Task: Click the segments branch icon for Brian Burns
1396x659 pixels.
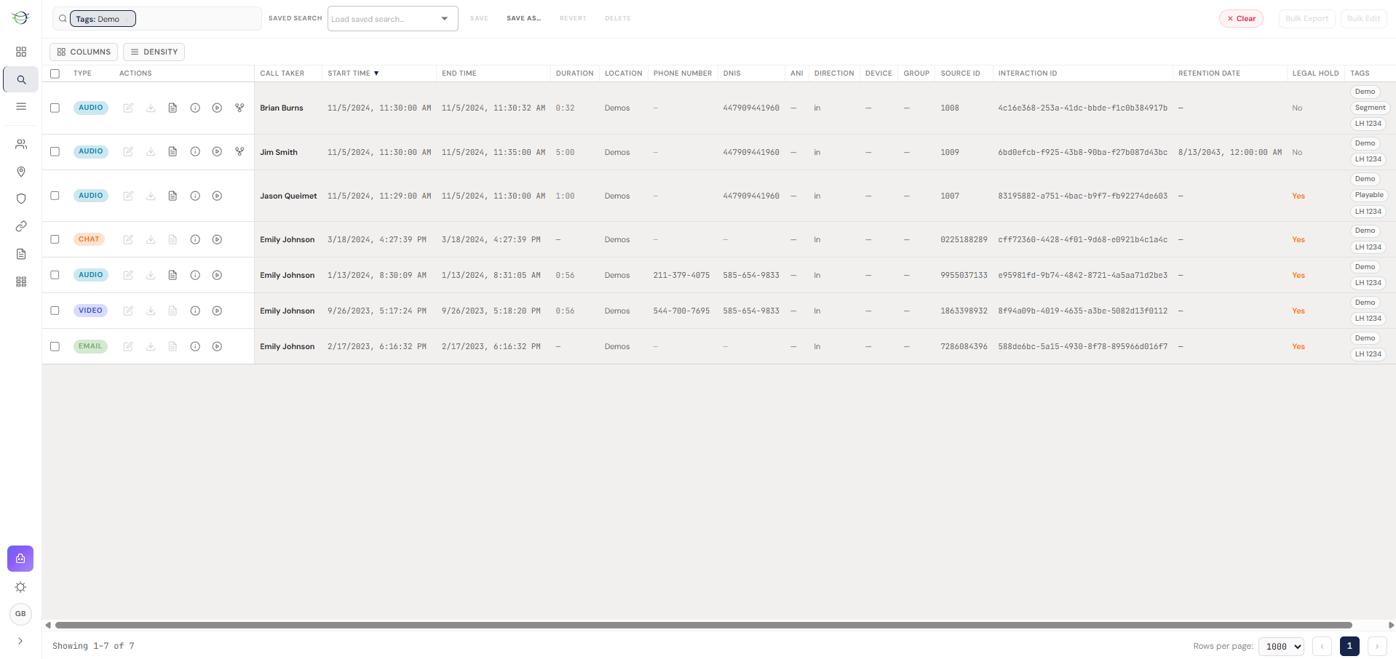Action: [x=239, y=108]
